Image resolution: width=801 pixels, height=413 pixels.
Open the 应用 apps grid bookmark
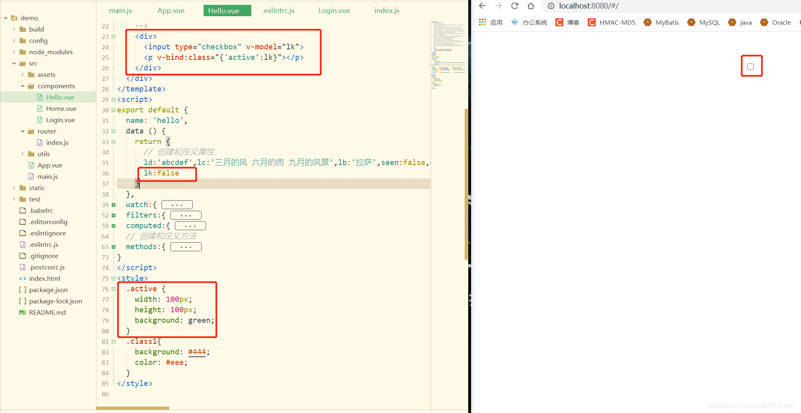tap(491, 22)
